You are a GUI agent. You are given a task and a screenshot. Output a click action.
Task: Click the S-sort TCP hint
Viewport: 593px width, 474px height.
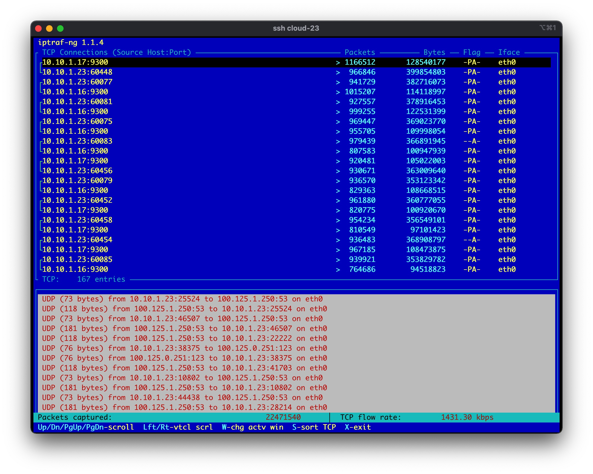(x=314, y=427)
